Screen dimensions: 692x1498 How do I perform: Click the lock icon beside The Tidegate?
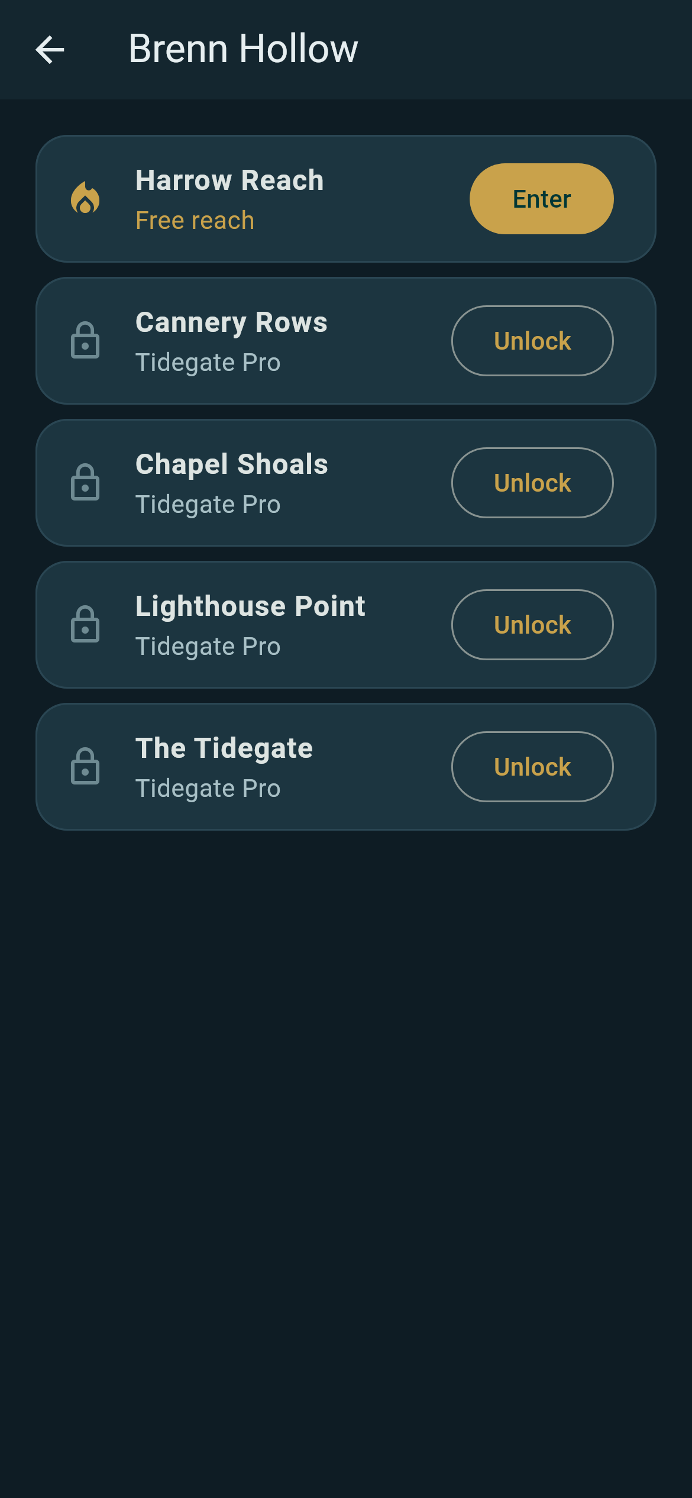coord(85,766)
